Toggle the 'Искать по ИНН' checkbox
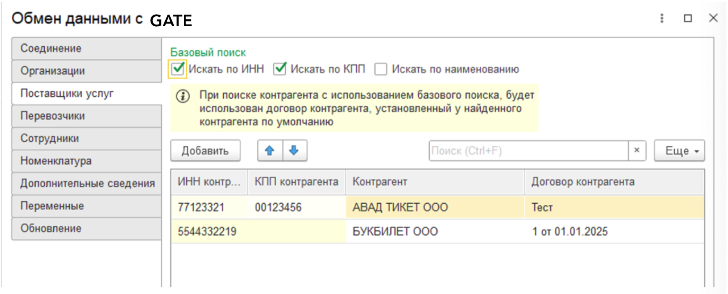 coord(178,69)
